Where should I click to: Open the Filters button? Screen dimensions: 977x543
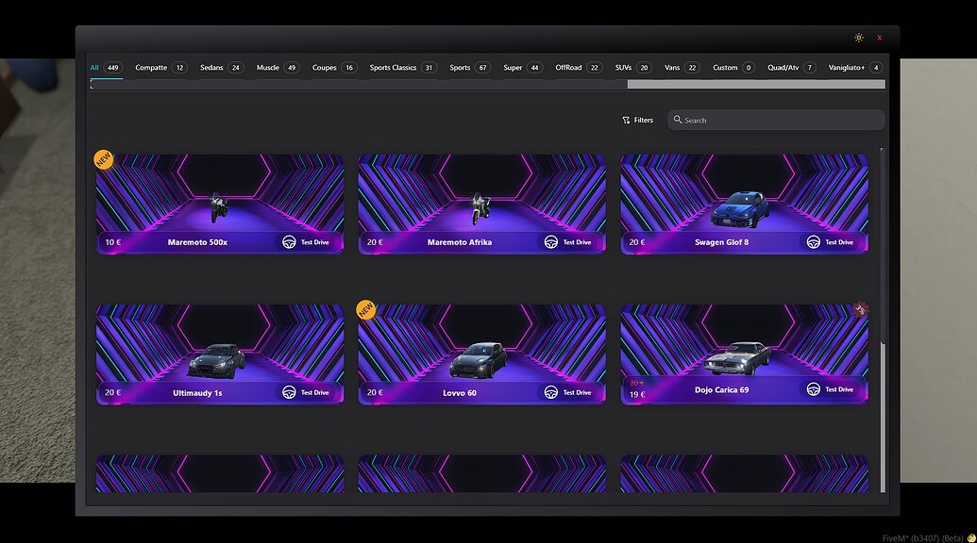[637, 120]
